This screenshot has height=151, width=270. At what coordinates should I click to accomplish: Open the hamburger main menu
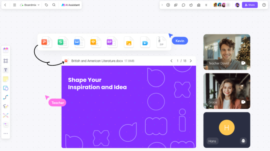click(15, 5)
